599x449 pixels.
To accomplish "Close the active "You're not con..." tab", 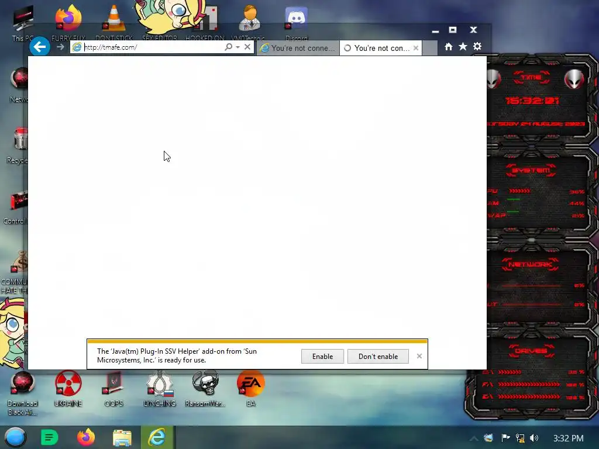I will click(x=416, y=48).
